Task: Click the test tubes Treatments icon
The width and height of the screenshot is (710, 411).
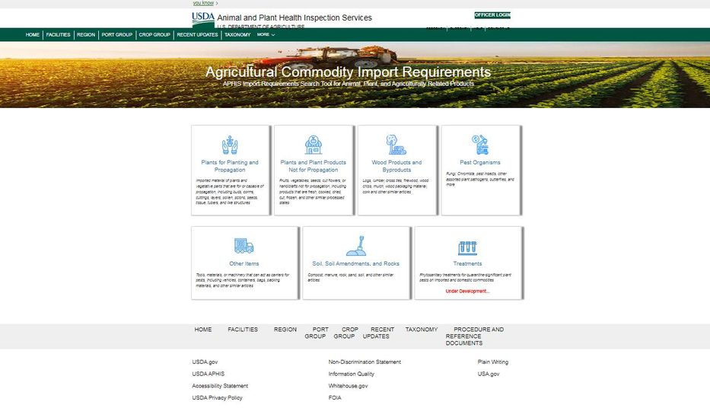Action: pyautogui.click(x=467, y=247)
